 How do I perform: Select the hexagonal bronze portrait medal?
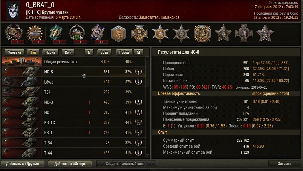[118, 34]
